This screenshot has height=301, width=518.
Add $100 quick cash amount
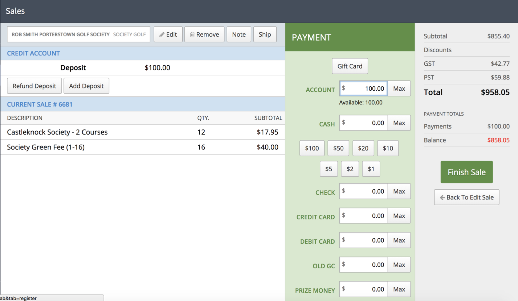(312, 148)
